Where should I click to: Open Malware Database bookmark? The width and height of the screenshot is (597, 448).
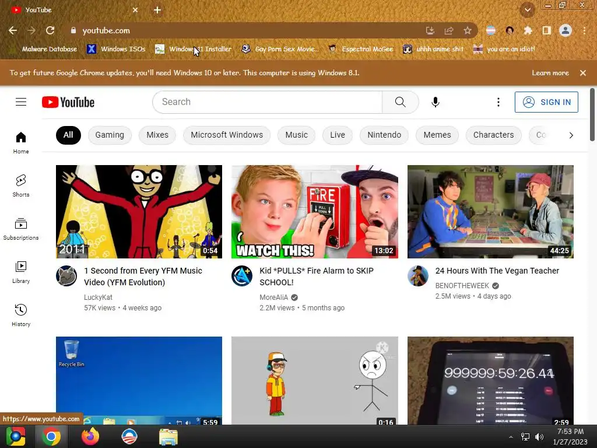(x=44, y=49)
